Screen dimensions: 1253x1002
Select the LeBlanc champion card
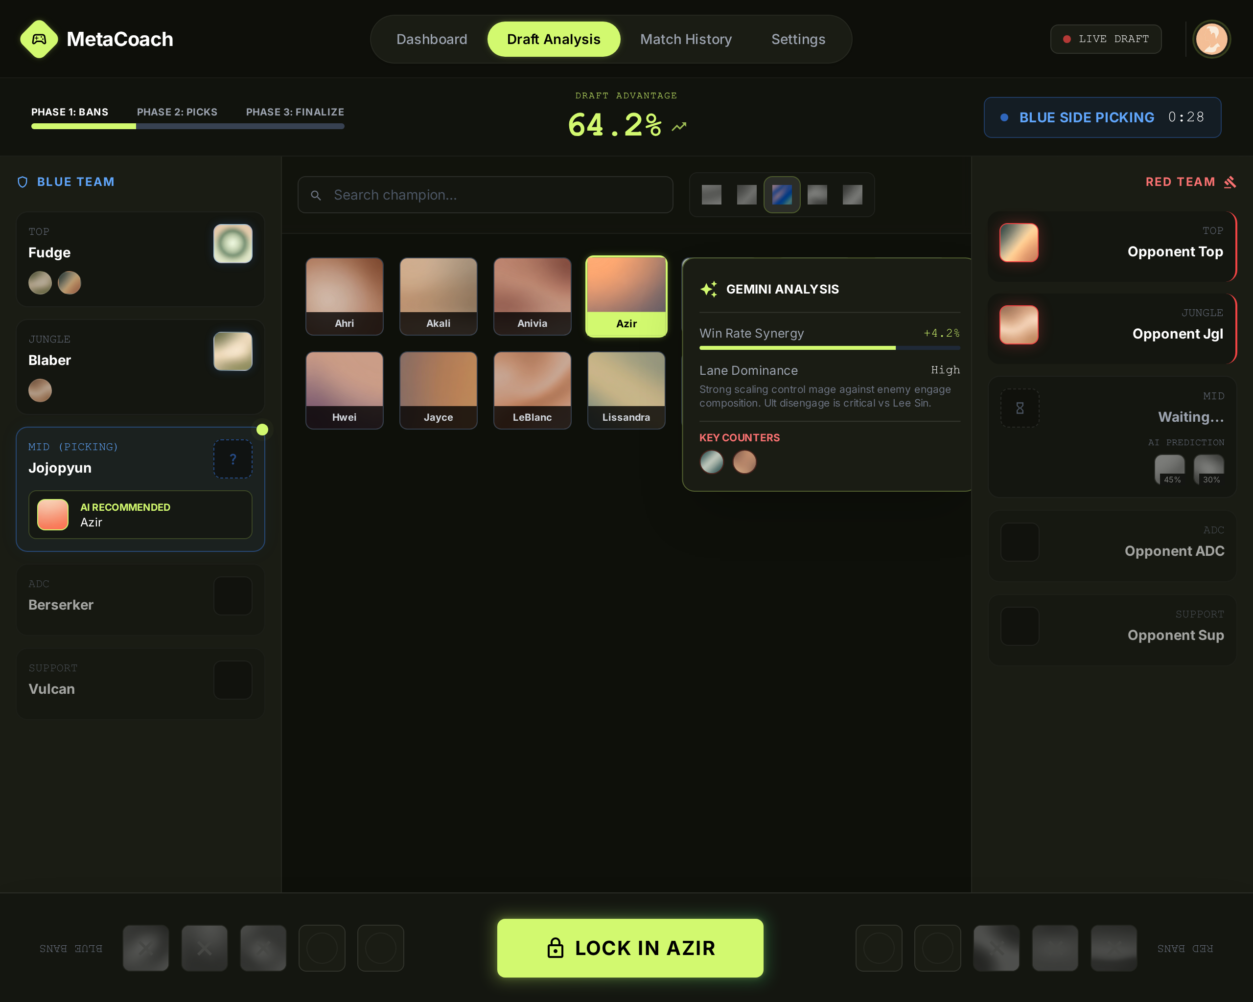pos(532,390)
